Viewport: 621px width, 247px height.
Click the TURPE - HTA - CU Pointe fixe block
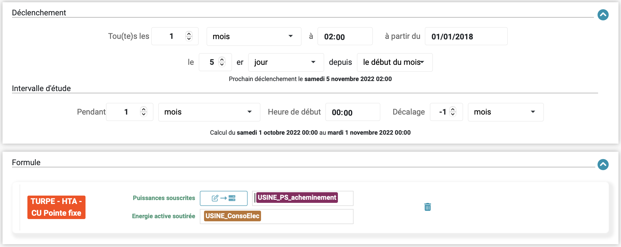tap(56, 207)
